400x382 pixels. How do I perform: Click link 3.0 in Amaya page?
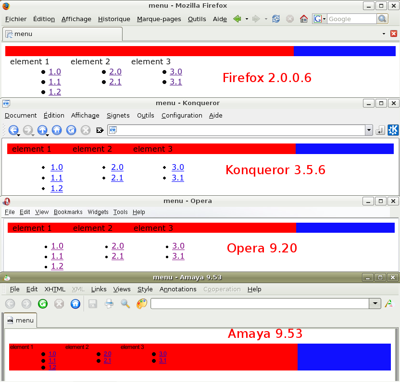click(x=163, y=354)
